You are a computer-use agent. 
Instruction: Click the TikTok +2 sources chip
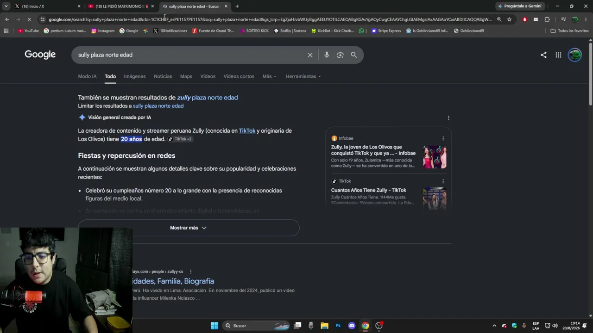tap(180, 139)
